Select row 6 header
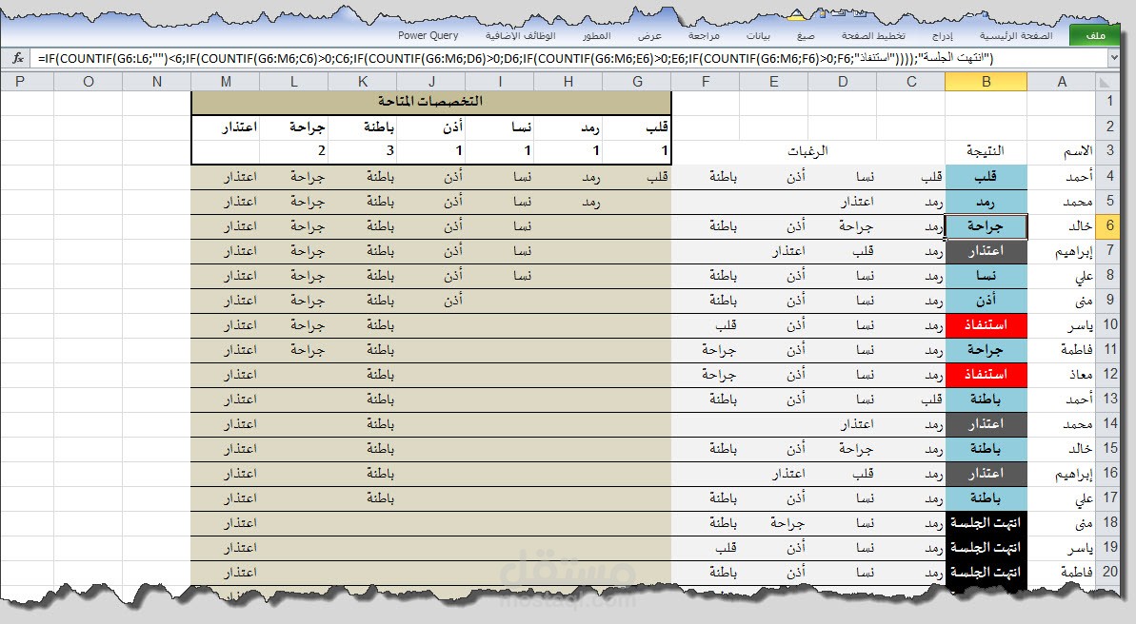The height and width of the screenshot is (624, 1136). pos(1109,225)
